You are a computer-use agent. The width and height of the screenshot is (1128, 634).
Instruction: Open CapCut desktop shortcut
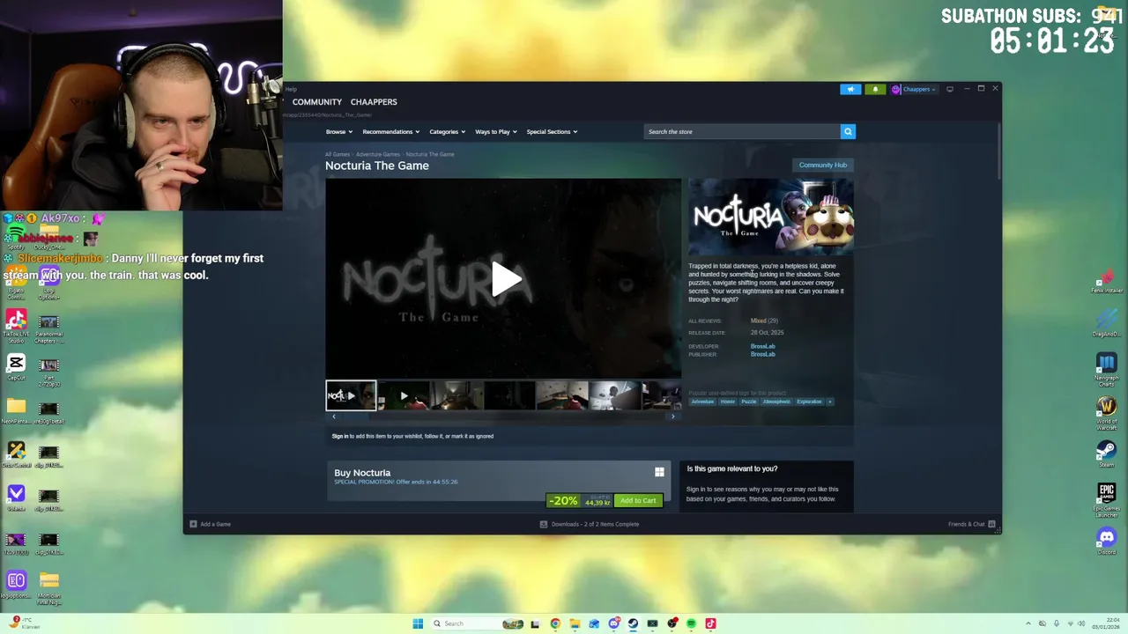(16, 366)
